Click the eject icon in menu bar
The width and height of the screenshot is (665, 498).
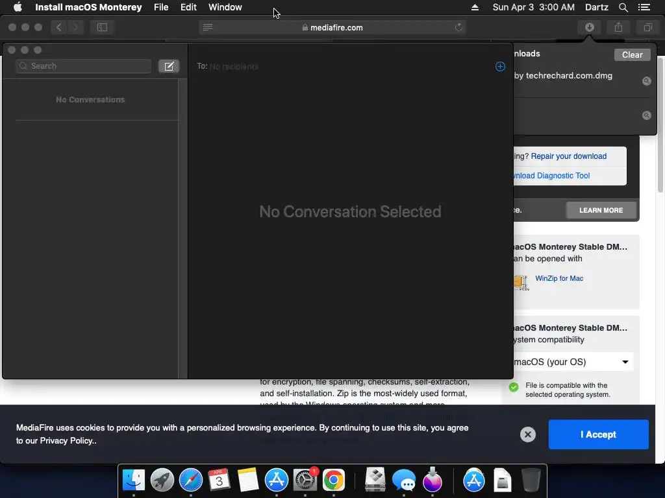coord(475,7)
